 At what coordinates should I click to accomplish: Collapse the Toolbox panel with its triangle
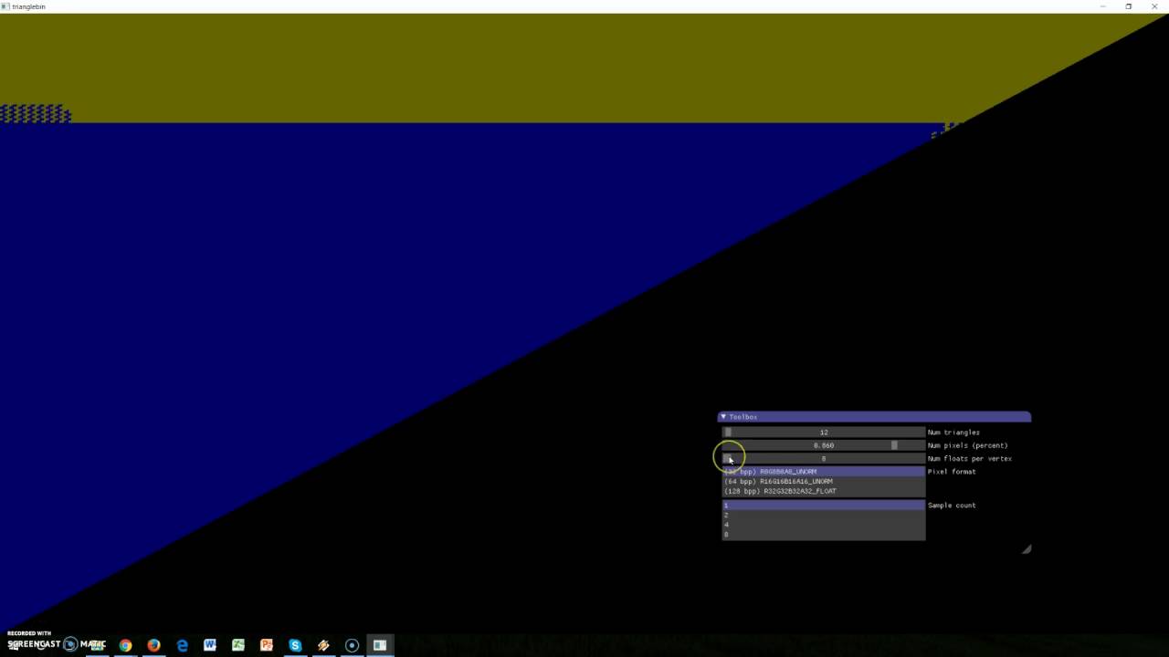[x=723, y=417]
